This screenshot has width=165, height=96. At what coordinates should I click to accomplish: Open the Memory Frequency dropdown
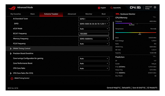point(94,39)
